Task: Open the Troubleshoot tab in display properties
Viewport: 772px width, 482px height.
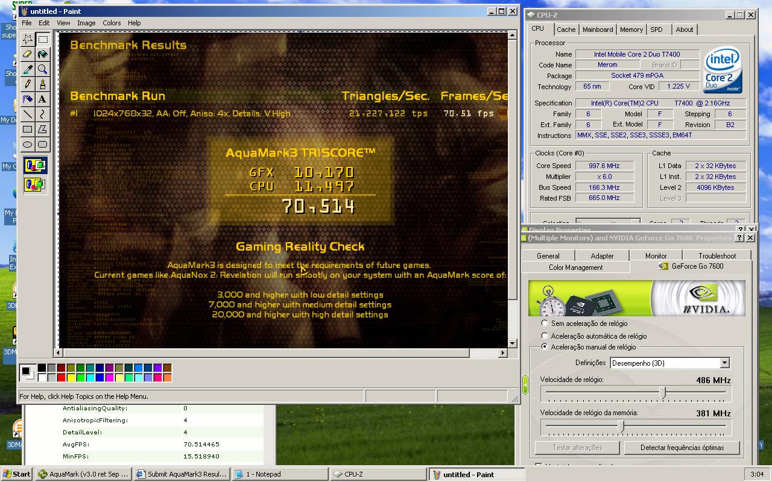Action: [717, 256]
